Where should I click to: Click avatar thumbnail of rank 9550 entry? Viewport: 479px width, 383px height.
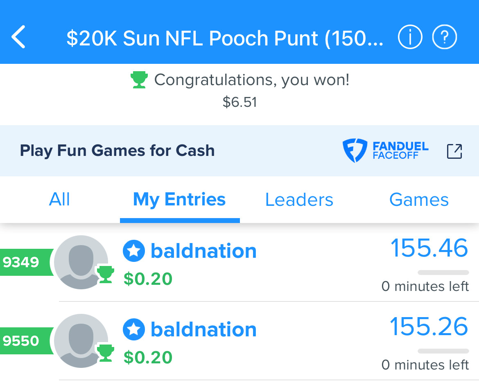coord(81,341)
